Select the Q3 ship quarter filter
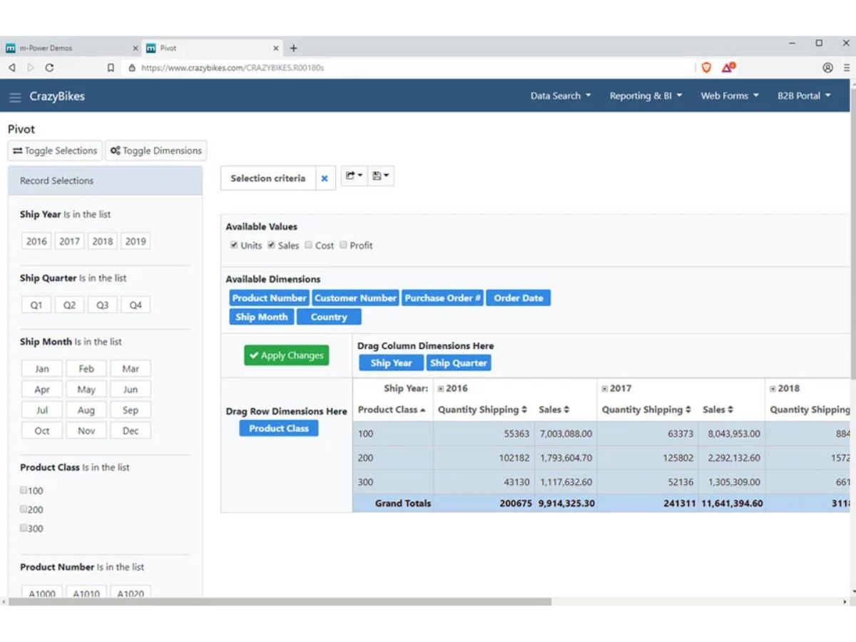Screen dimensions: 856x642 (103, 305)
